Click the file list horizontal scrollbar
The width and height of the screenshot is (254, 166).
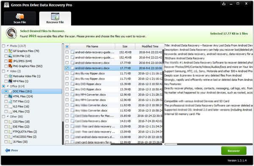coord(113,144)
